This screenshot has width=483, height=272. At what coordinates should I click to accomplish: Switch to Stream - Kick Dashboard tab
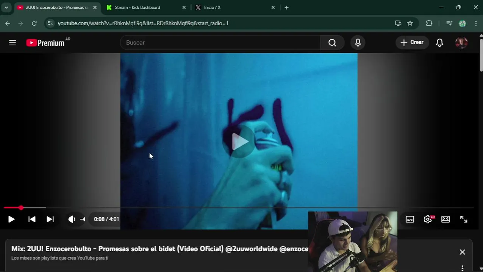pos(146,8)
